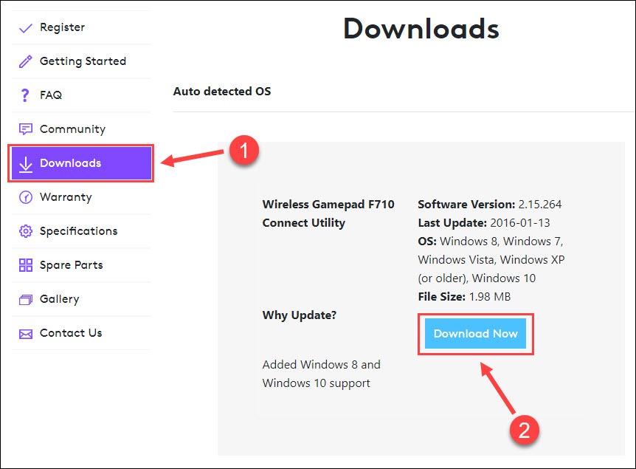Image resolution: width=636 pixels, height=469 pixels.
Task: Select the Contact Us envelope icon
Action: point(26,333)
